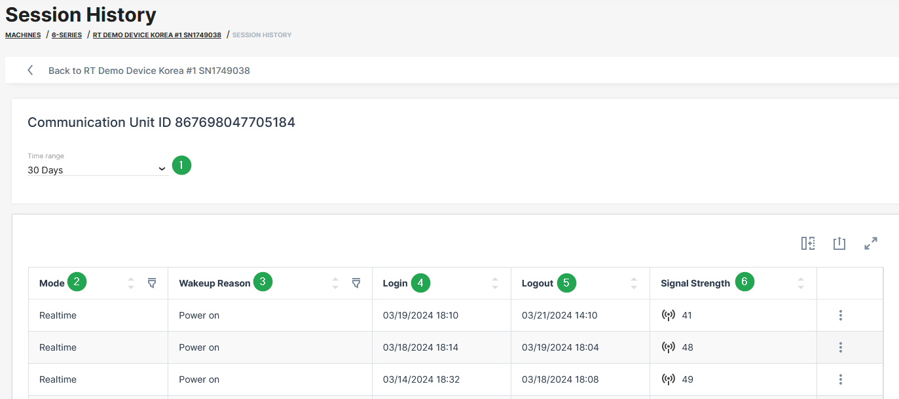Open column settings icon above table
899x399 pixels.
(x=808, y=243)
